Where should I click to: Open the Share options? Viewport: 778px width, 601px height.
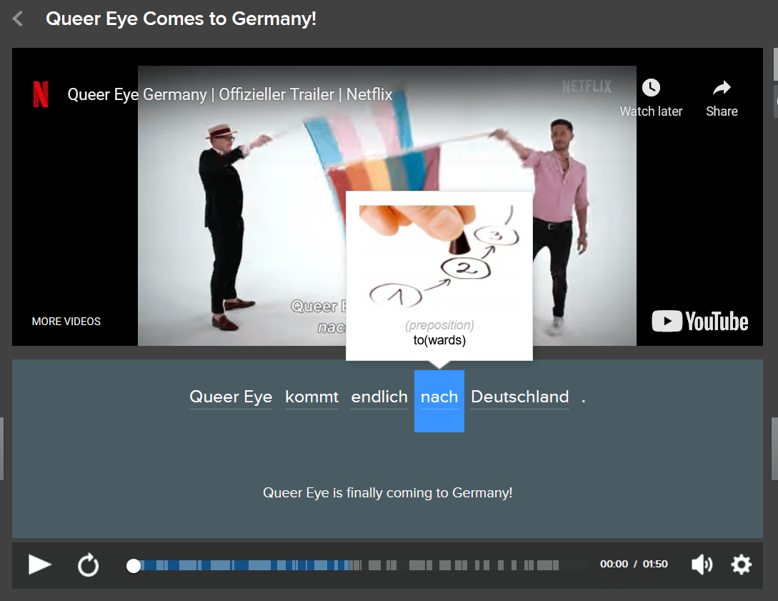(721, 98)
